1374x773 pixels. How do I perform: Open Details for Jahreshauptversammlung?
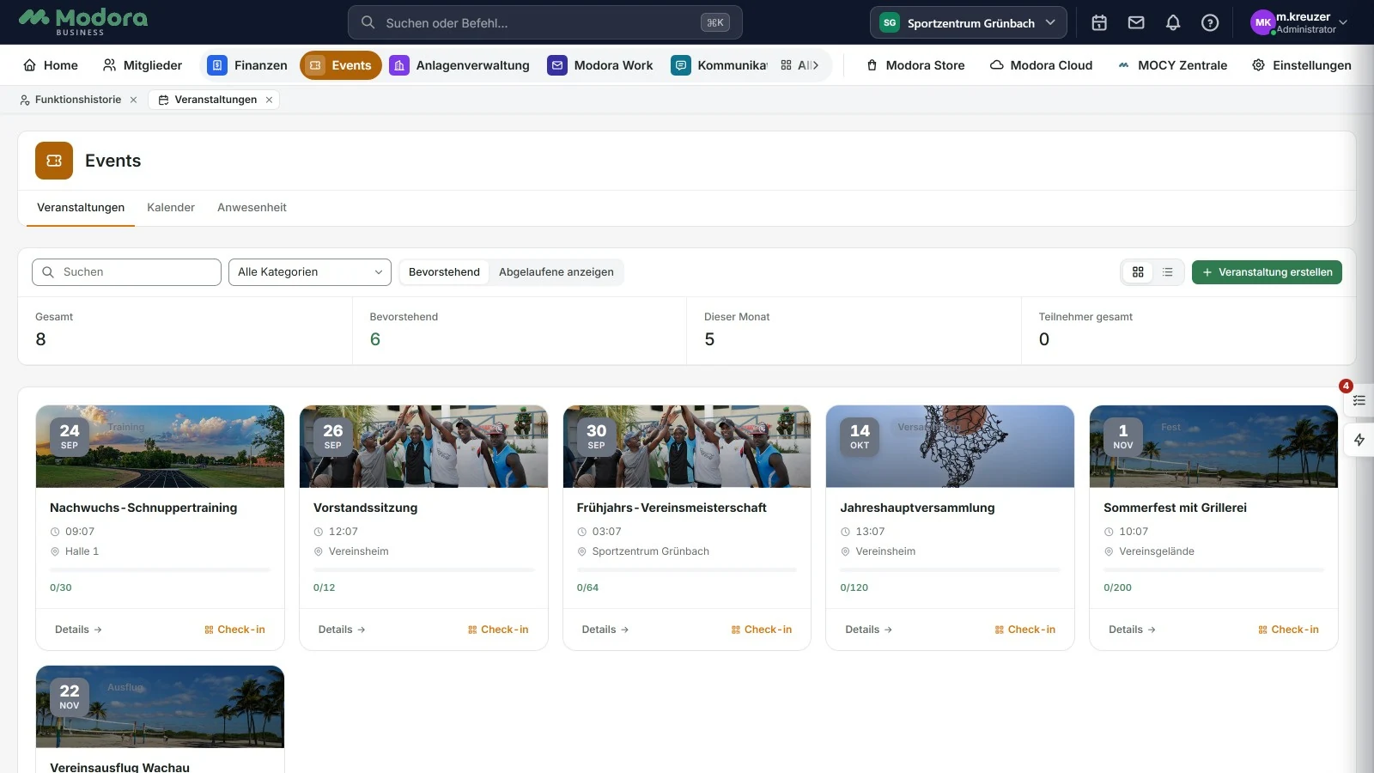[x=868, y=630]
